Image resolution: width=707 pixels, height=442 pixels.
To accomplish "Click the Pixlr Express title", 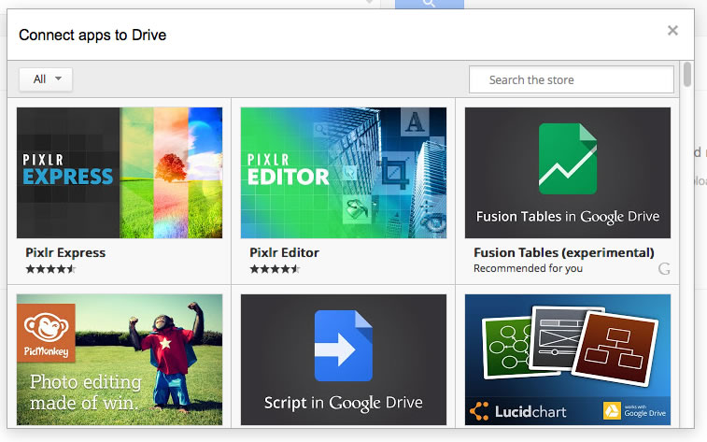I will coord(65,252).
